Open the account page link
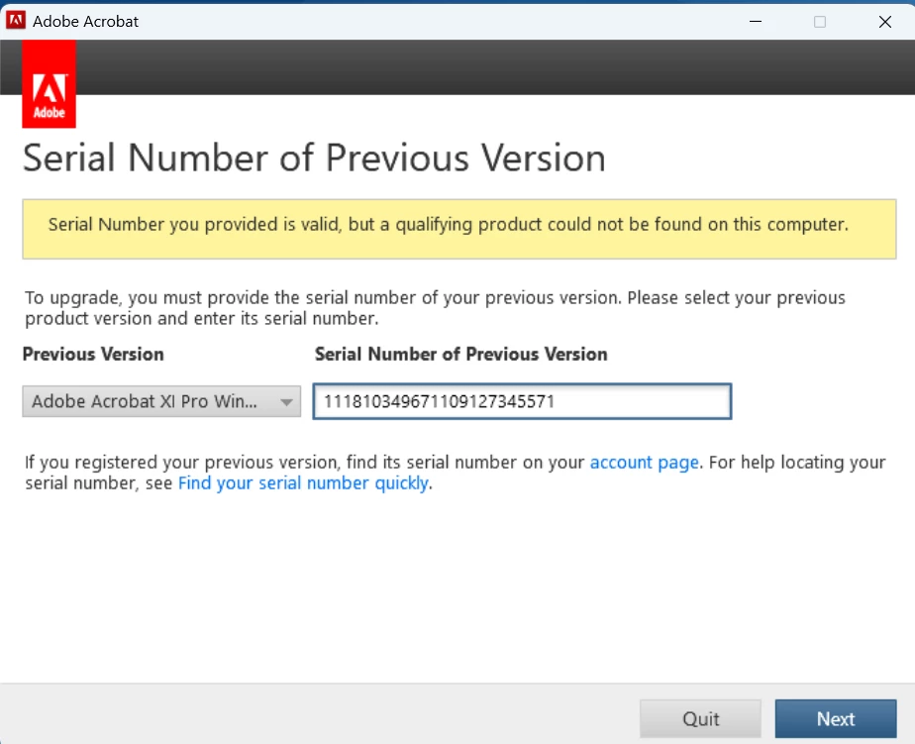The height and width of the screenshot is (744, 915). (x=645, y=462)
